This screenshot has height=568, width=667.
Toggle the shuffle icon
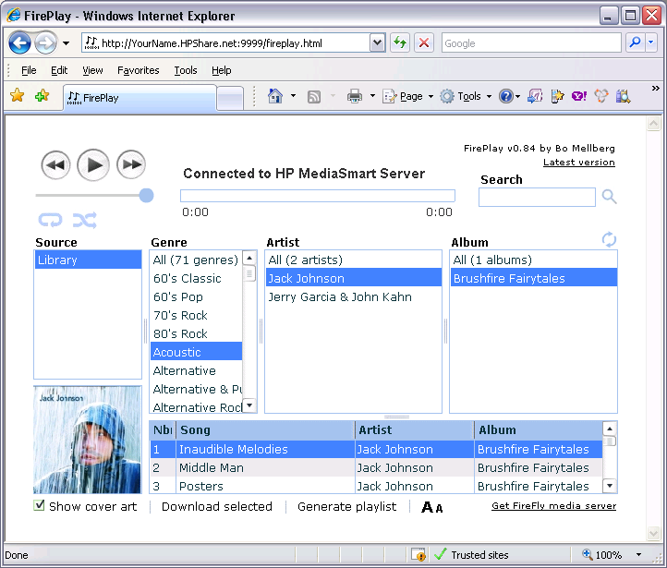(84, 220)
